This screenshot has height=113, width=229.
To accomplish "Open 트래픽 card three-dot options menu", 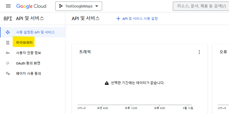I will 199,52.
